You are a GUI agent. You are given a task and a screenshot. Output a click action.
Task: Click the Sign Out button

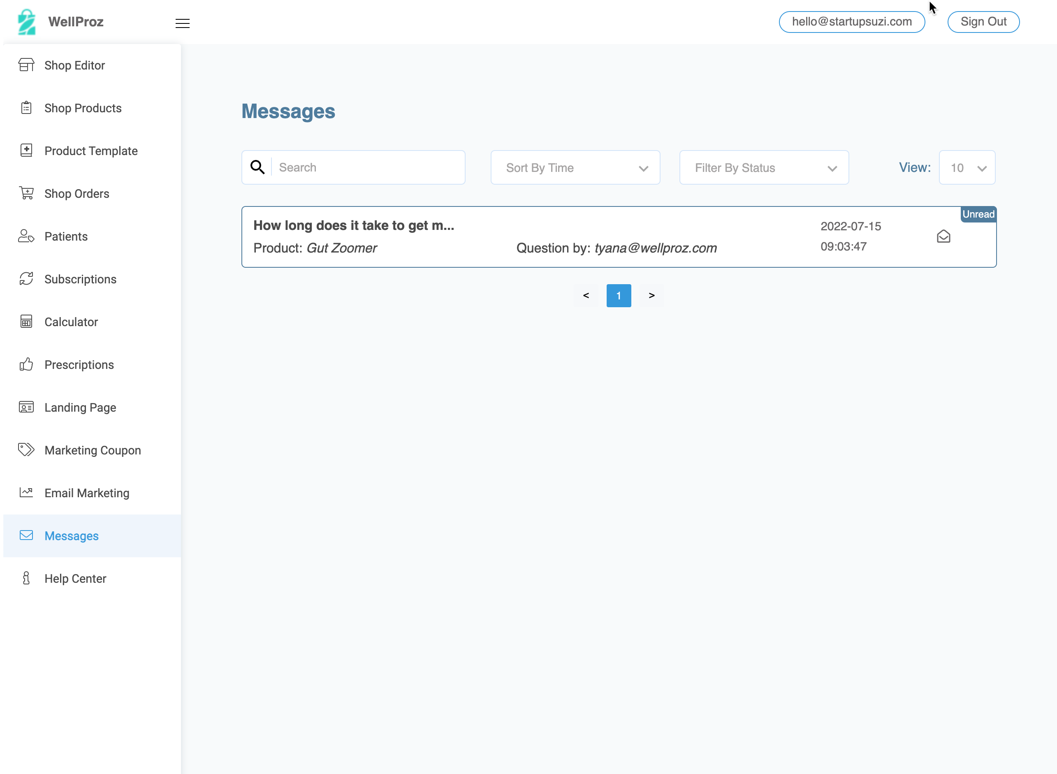[983, 21]
